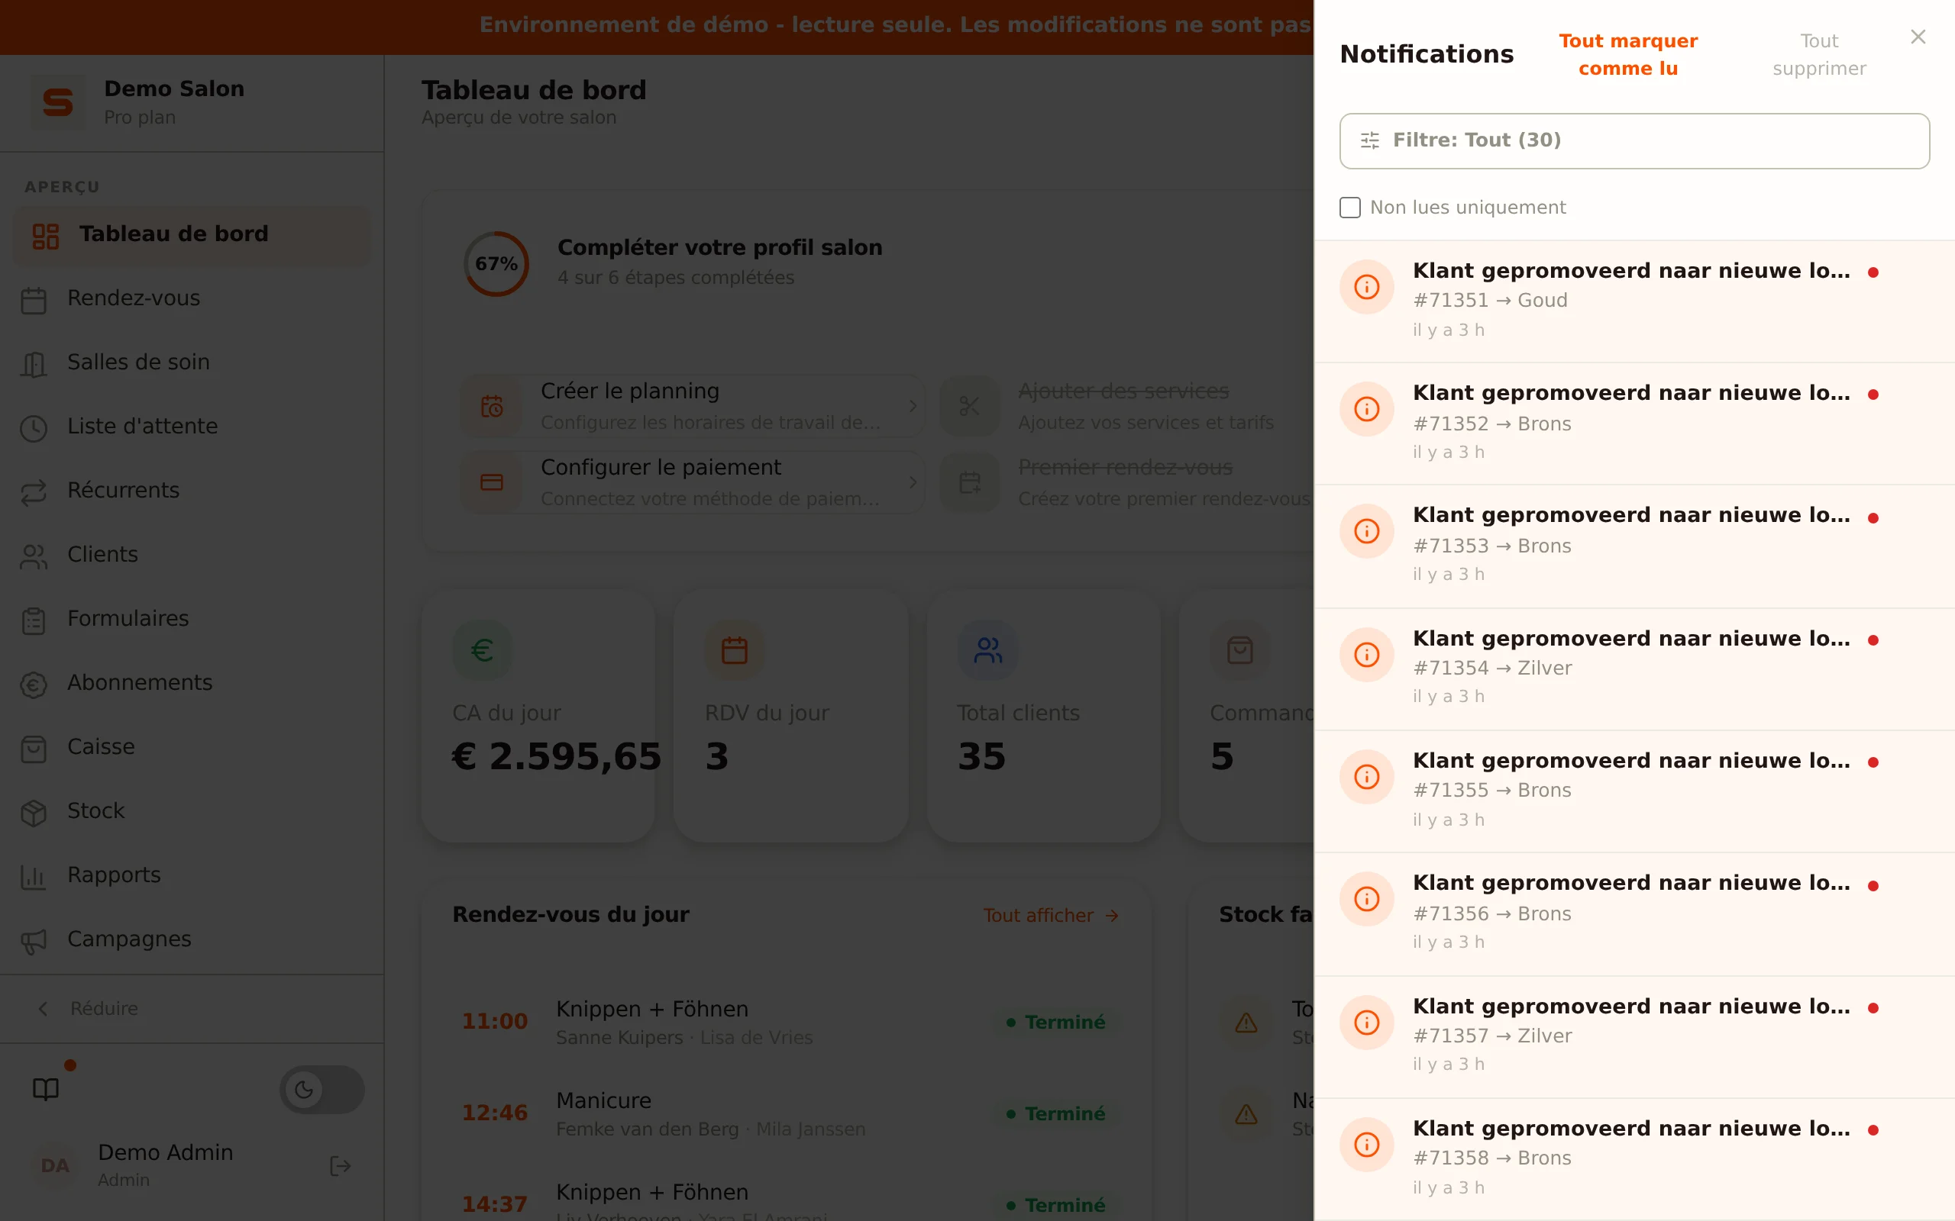Viewport: 1955px width, 1221px height.
Task: Click the logout icon beside Demo Admin
Action: [340, 1166]
